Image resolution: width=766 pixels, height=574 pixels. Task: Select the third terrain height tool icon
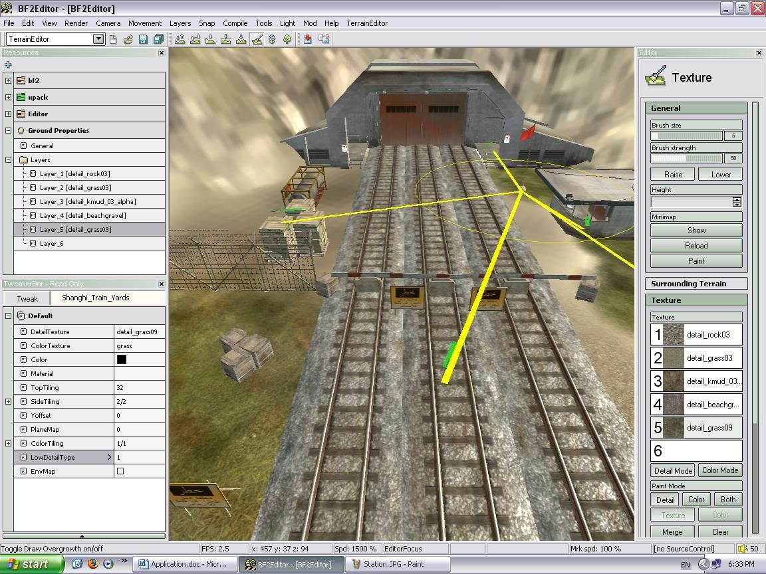(x=211, y=39)
